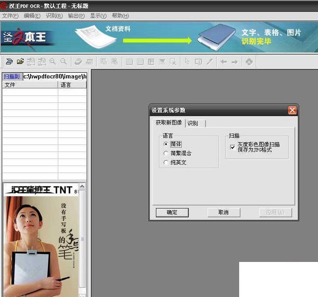The height and width of the screenshot is (297, 318).
Task: Click the right arrow next page icon
Action: 235,62
